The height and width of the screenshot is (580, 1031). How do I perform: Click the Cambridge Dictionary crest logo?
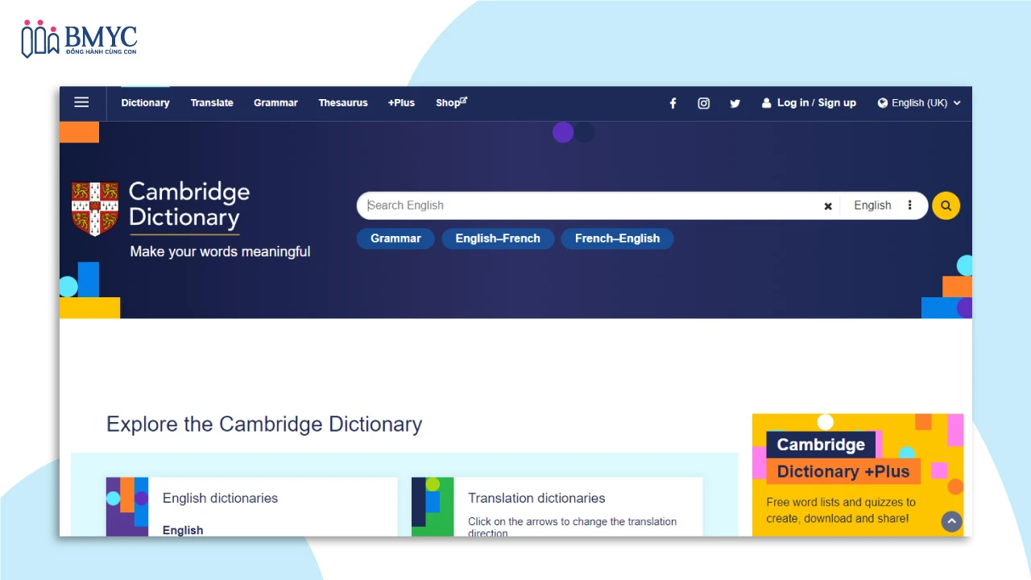(94, 208)
